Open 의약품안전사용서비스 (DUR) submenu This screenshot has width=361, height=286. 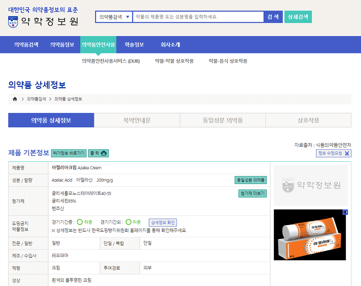point(111,61)
